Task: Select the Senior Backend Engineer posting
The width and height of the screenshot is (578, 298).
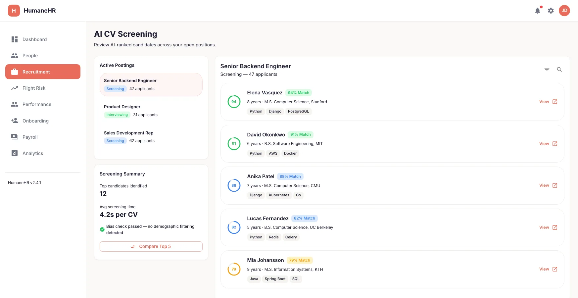Action: tap(151, 85)
